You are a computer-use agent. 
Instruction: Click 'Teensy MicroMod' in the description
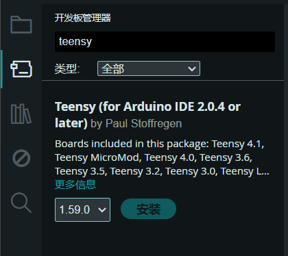(97, 157)
